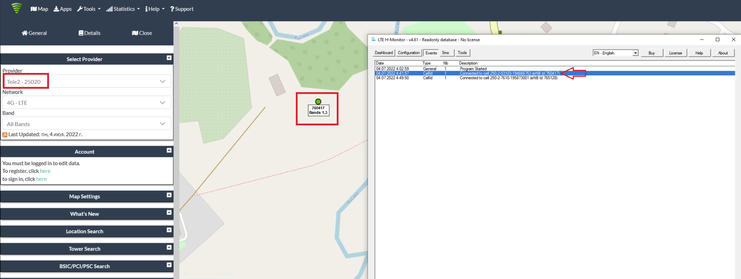Open the Map menu item
Viewport: 741px width, 279px height.
coord(39,9)
